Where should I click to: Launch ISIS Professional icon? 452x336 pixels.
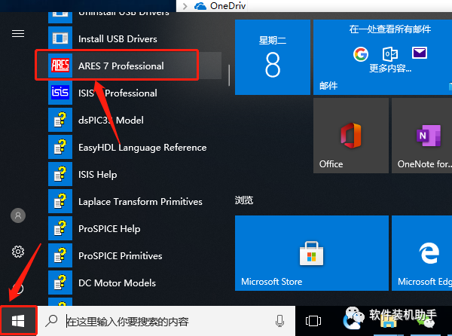point(60,93)
